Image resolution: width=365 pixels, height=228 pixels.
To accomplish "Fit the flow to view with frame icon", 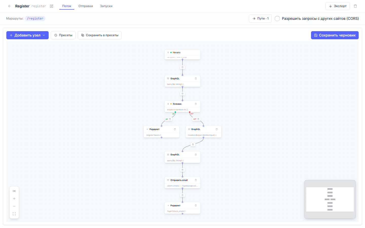I will click(14, 214).
